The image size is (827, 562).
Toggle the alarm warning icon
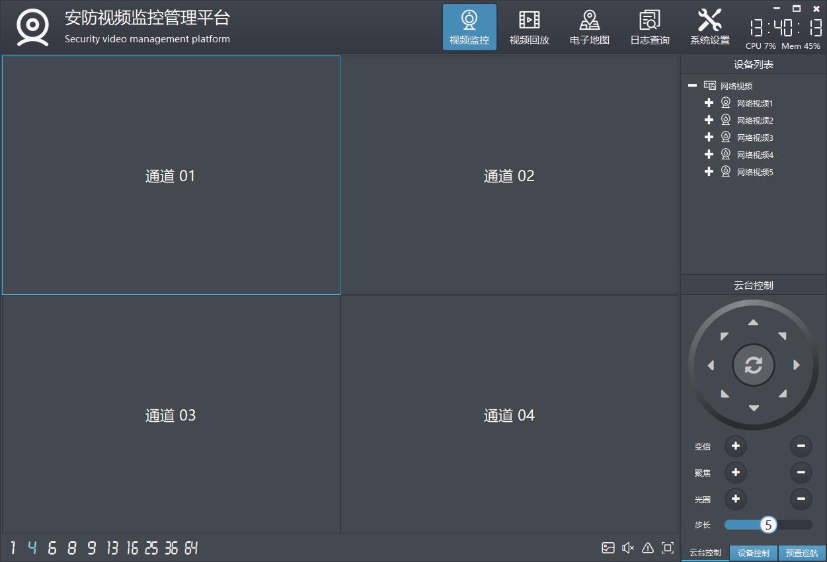point(648,547)
